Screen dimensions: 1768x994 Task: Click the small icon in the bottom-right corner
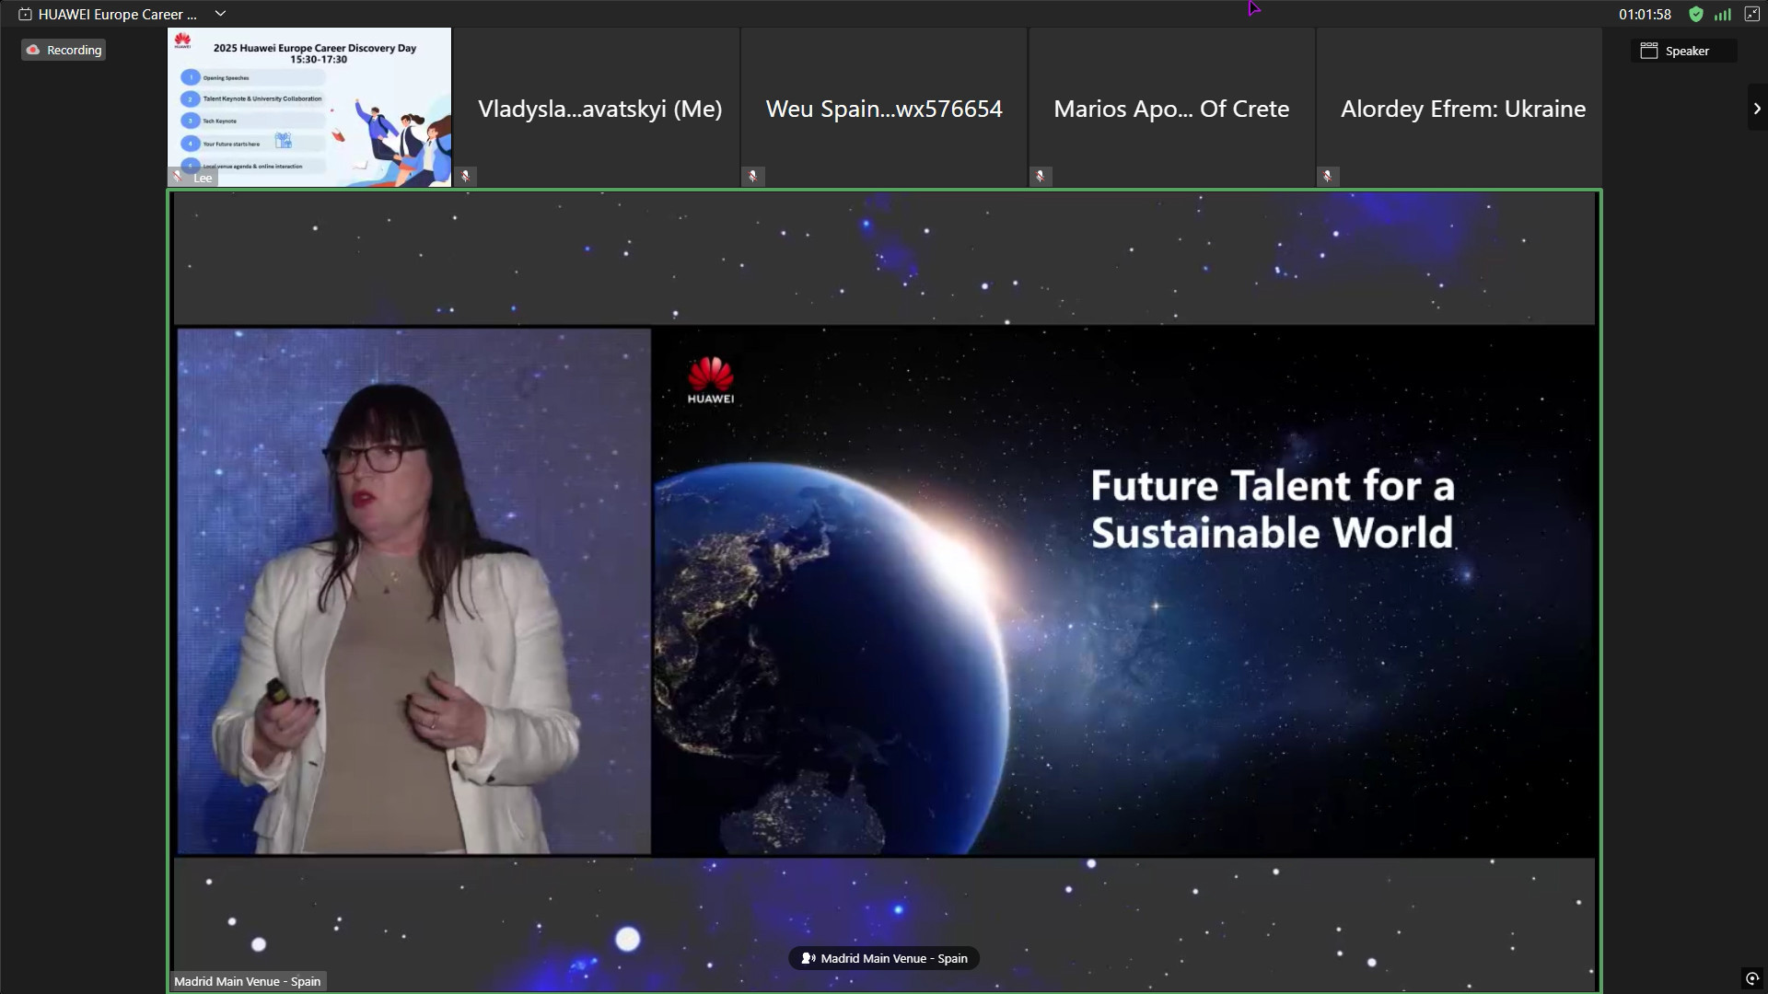pyautogui.click(x=1752, y=978)
